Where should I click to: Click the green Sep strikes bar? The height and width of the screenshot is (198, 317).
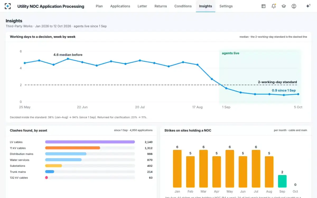click(x=282, y=181)
